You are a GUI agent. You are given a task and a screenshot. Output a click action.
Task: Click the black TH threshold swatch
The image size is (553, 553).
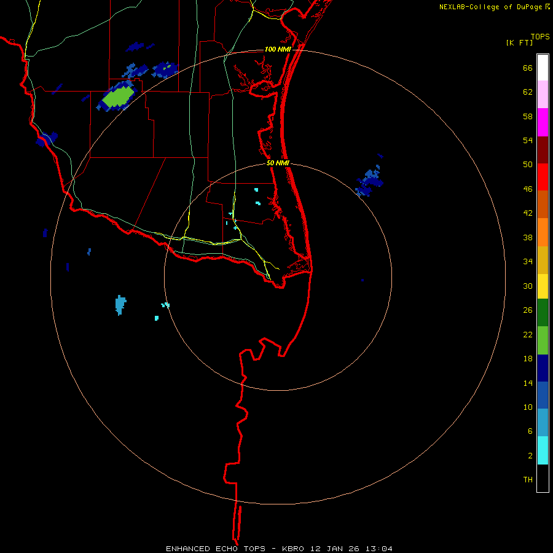[543, 478]
